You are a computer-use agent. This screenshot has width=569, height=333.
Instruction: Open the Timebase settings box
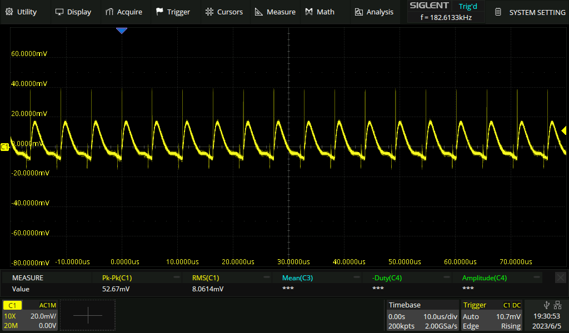(422, 315)
